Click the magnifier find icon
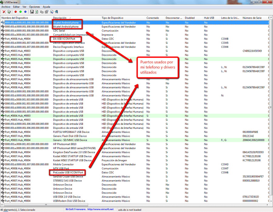The width and height of the screenshot is (273, 212). point(52,12)
